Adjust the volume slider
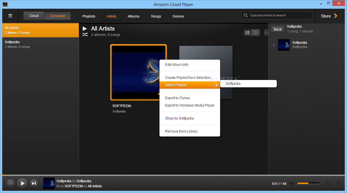Image resolution: width=347 pixels, height=193 pixels. (x=308, y=183)
